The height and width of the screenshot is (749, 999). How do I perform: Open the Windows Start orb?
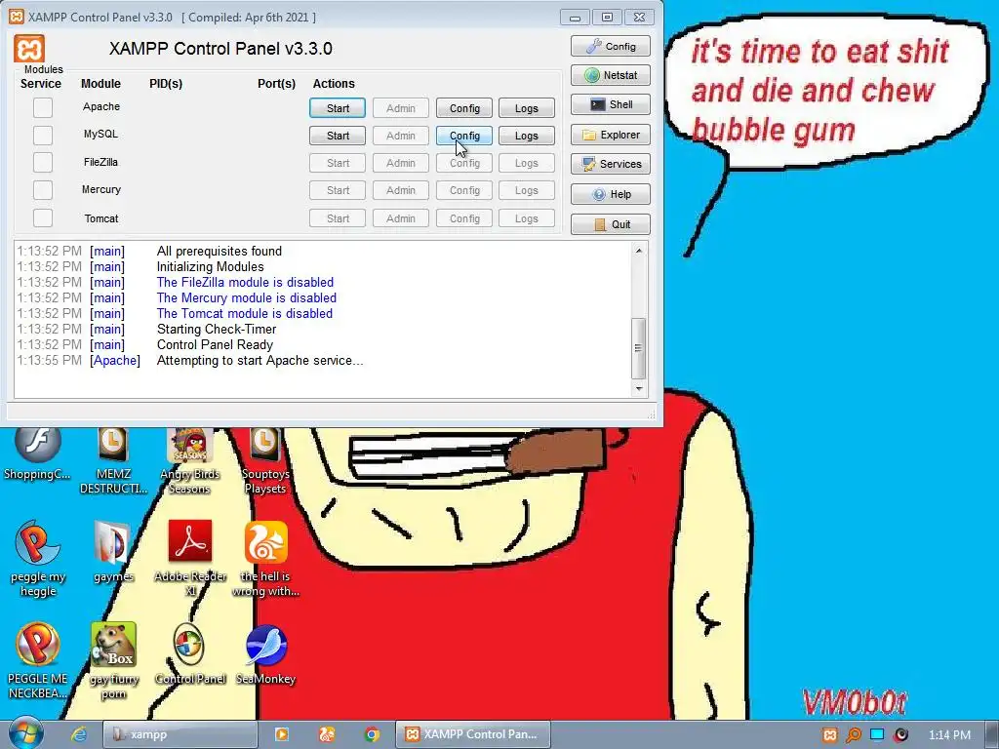click(x=25, y=733)
